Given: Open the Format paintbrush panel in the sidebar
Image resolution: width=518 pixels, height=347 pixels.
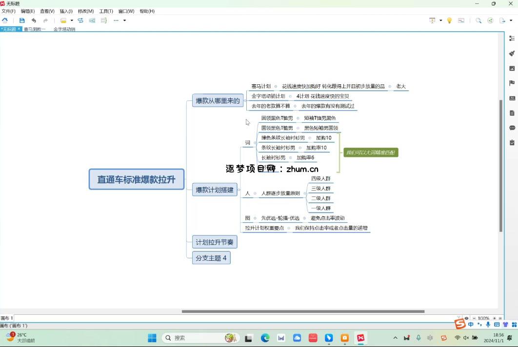Looking at the screenshot, I should (x=512, y=54).
